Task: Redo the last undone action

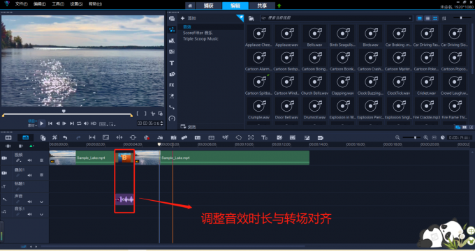Action: 78,137
